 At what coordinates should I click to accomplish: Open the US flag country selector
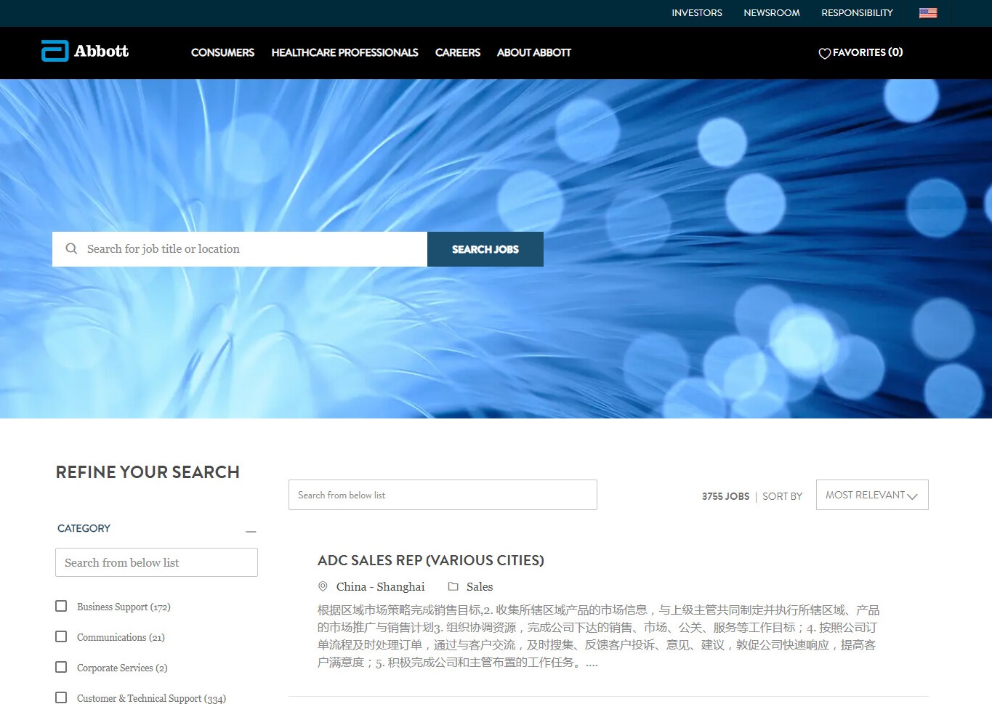927,13
